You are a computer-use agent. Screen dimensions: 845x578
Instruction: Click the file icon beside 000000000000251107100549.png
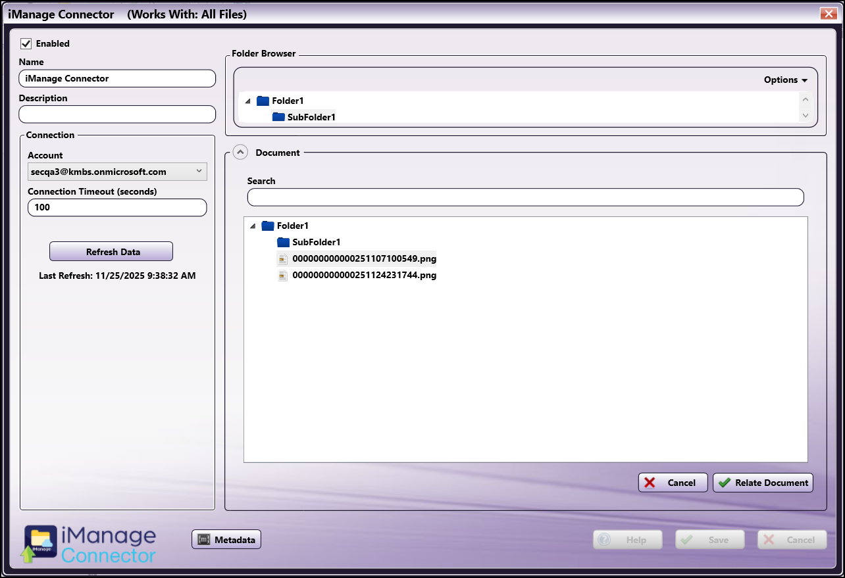[283, 258]
